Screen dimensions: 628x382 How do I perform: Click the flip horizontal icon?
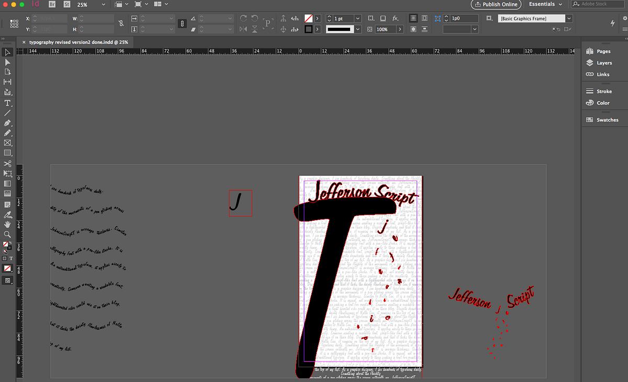tap(244, 29)
